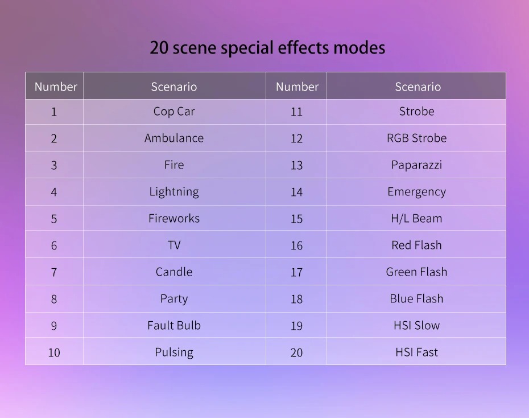Click the Paparazzi scenario cell
Screen dimensions: 529x418
(416, 165)
